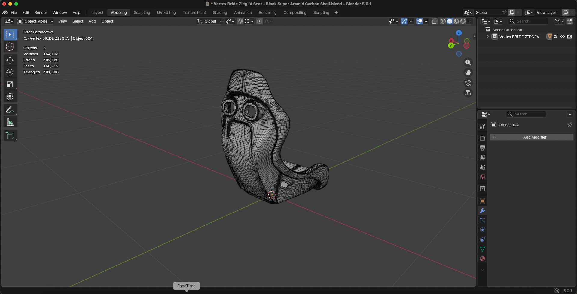Add a new workspace with plus button

point(336,13)
